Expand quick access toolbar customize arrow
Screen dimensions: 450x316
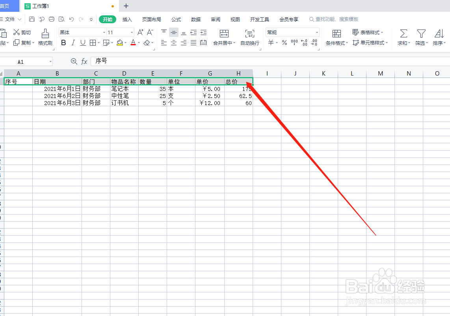click(x=91, y=20)
